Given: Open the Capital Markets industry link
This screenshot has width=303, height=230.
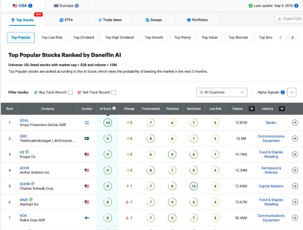Looking at the screenshot, I should point(271,186).
